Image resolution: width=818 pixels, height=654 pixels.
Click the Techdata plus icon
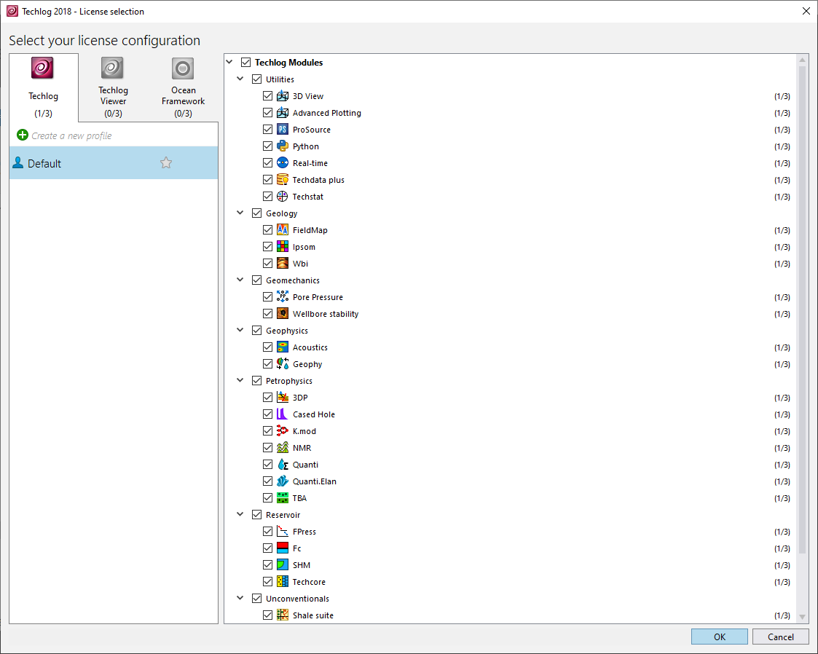click(282, 179)
